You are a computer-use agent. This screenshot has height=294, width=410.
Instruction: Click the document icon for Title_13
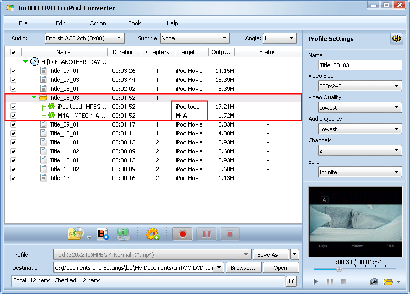click(44, 178)
